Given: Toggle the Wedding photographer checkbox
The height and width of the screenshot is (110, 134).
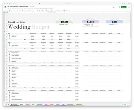Looking at the screenshot, I should point(10,54).
